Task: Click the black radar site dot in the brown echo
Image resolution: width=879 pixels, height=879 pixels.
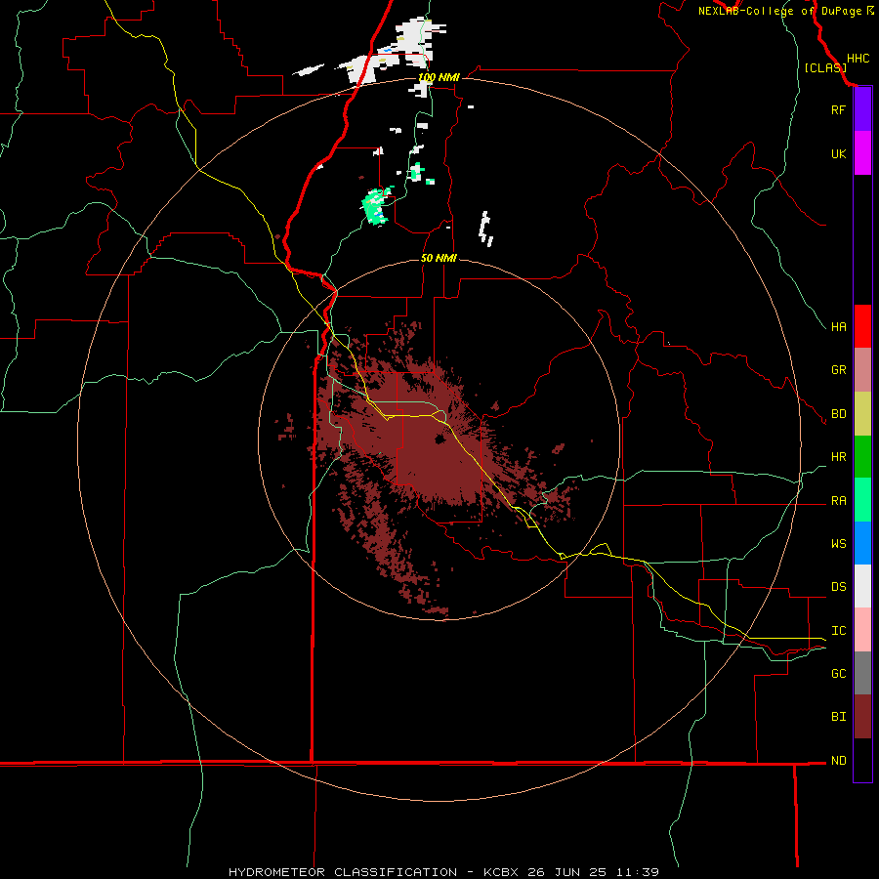Action: pyautogui.click(x=440, y=439)
